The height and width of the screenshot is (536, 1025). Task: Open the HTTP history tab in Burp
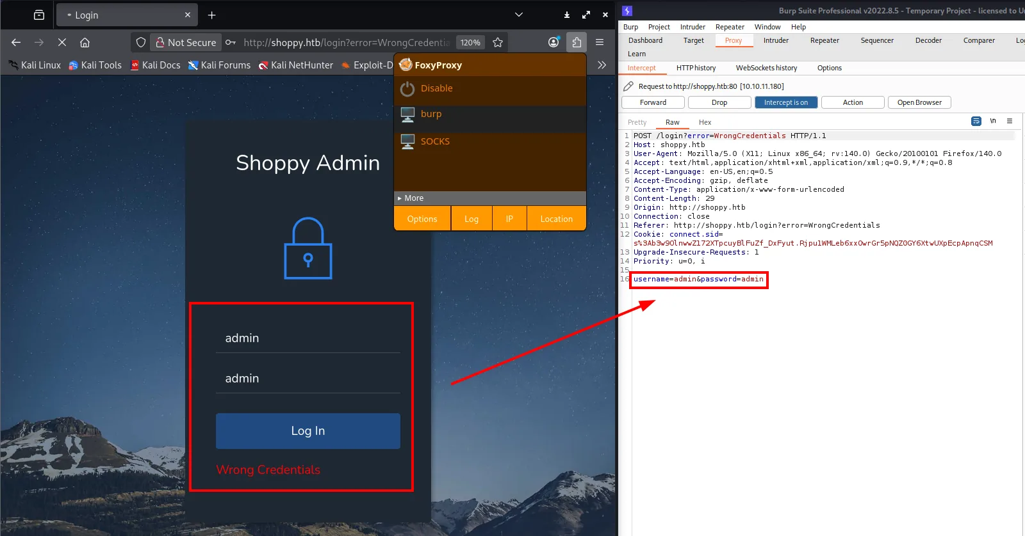[x=696, y=68]
